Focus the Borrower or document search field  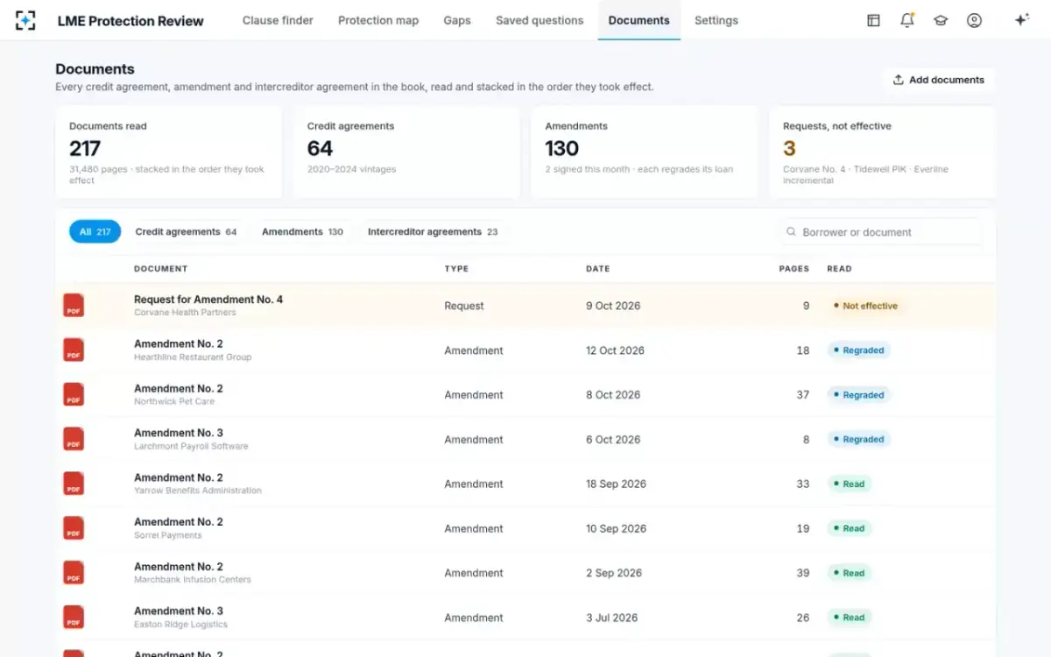(x=880, y=232)
